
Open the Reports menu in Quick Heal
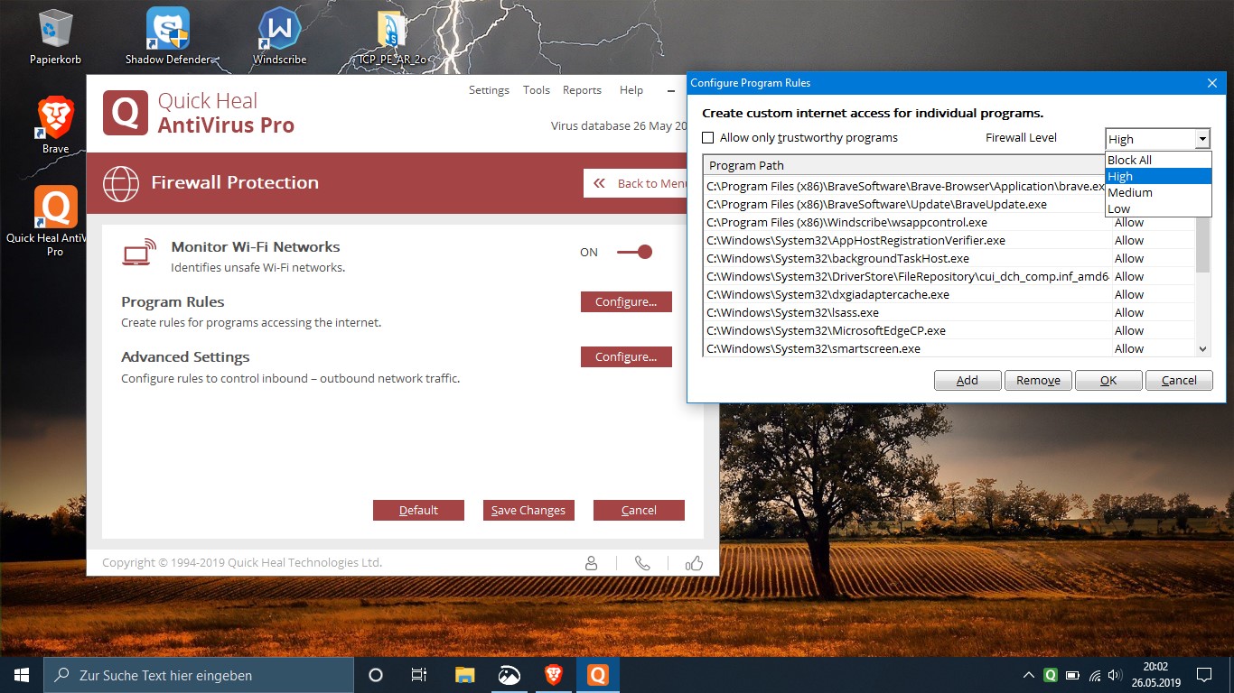pos(582,90)
